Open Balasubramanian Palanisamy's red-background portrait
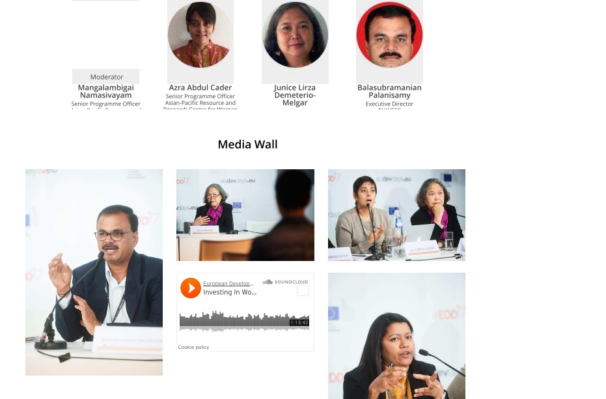Image resolution: width=606 pixels, height=399 pixels. coord(389,34)
